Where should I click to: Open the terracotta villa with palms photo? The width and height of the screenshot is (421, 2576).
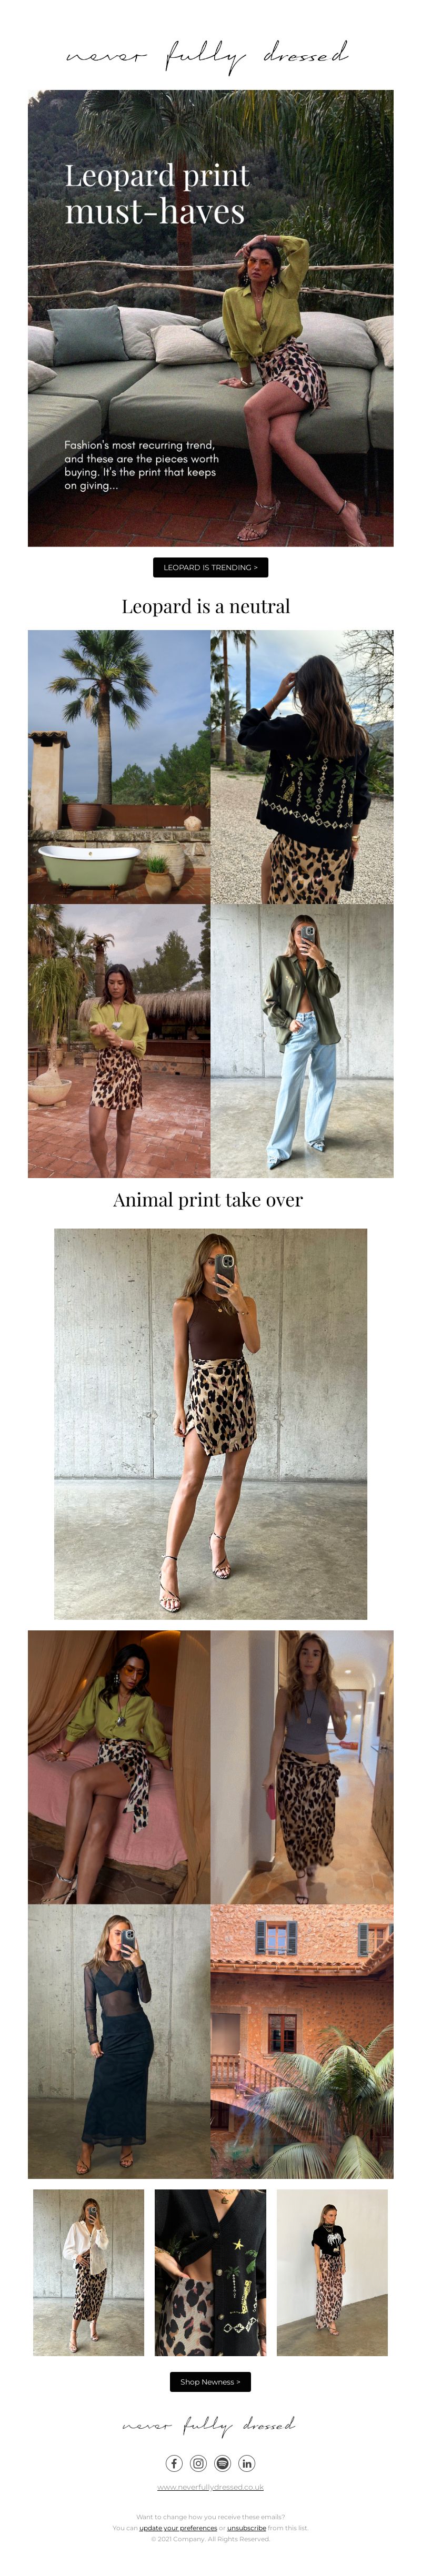point(302,2040)
